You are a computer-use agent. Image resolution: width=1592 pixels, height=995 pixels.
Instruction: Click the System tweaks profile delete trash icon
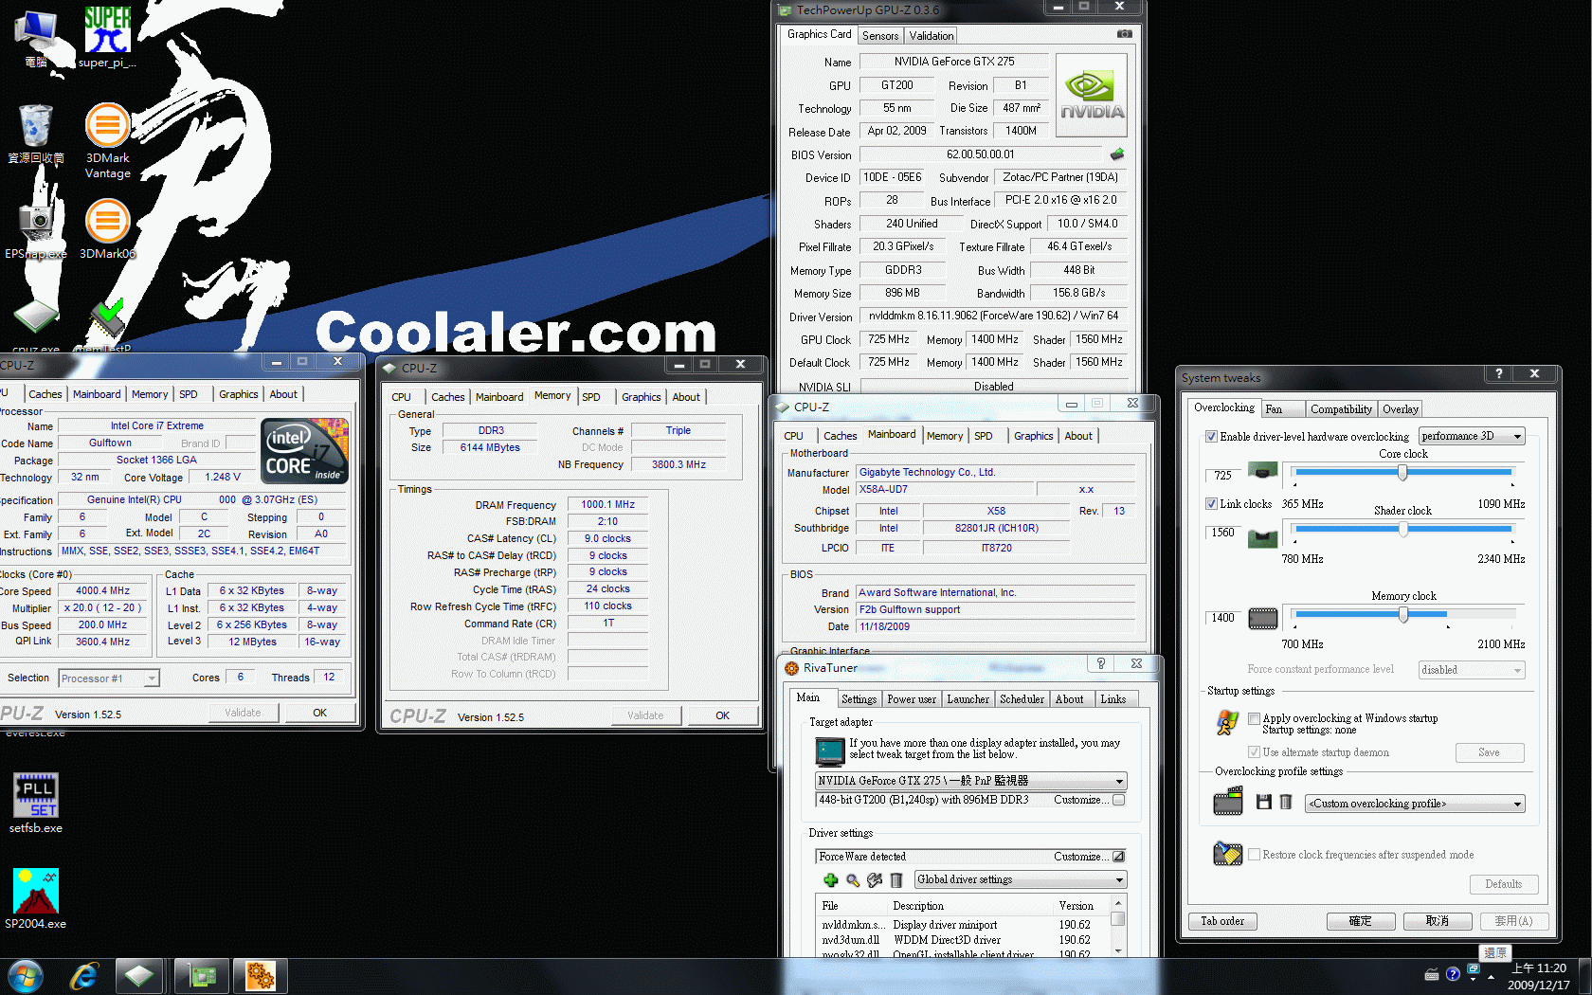click(x=1286, y=803)
